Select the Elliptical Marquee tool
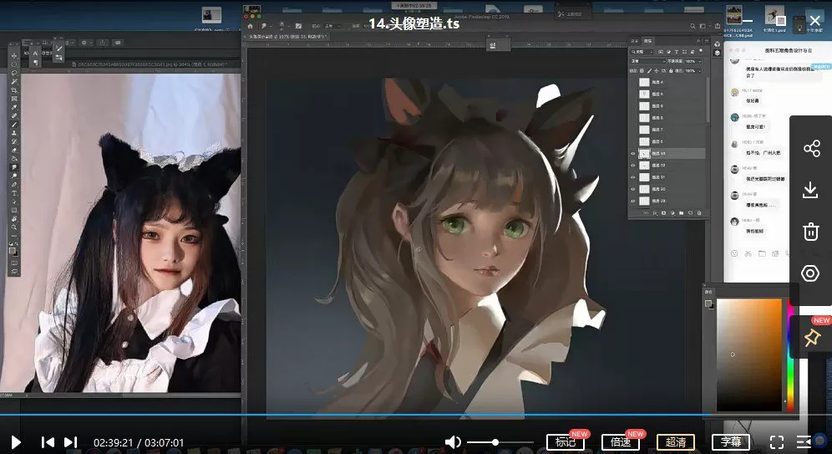Image resolution: width=832 pixels, height=454 pixels. [x=14, y=64]
